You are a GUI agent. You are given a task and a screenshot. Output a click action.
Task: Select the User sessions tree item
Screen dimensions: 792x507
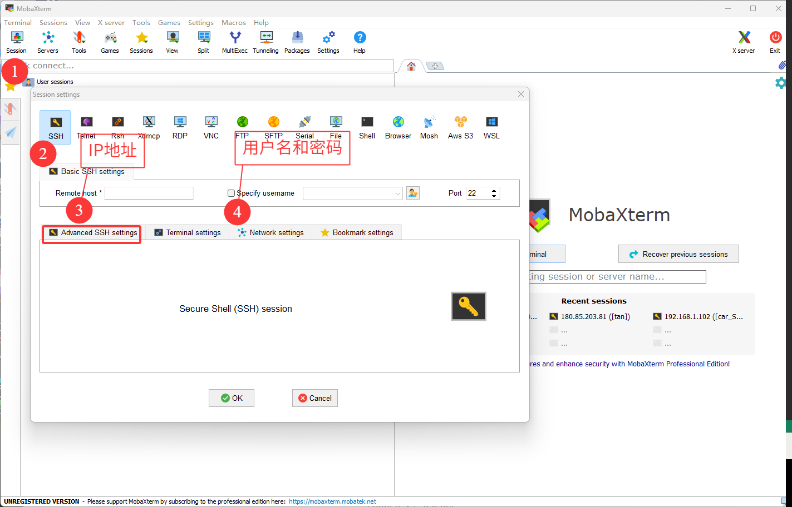(48, 82)
